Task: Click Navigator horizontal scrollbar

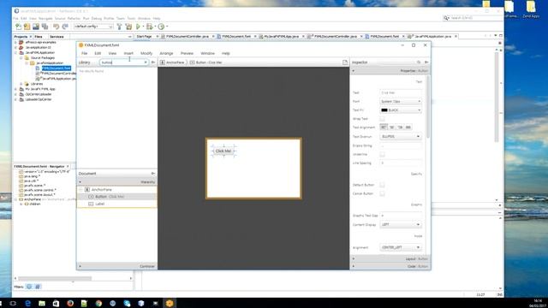Action: (55, 278)
